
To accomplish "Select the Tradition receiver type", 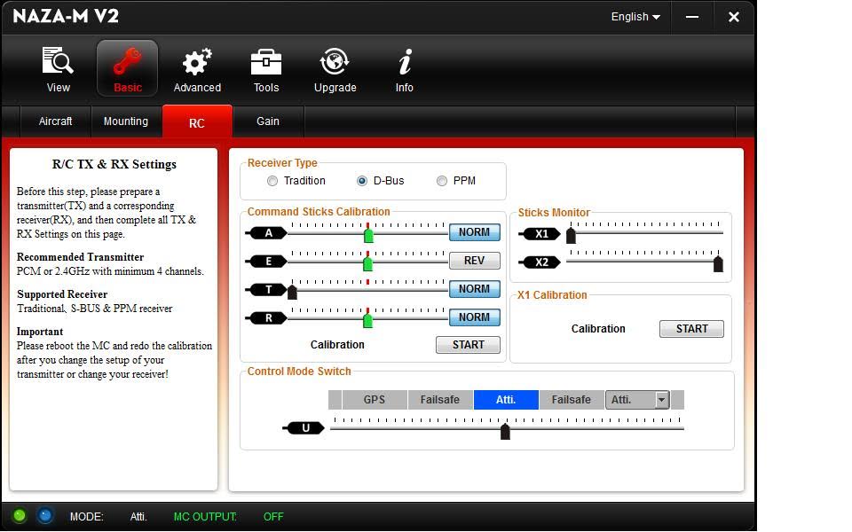I will (272, 181).
